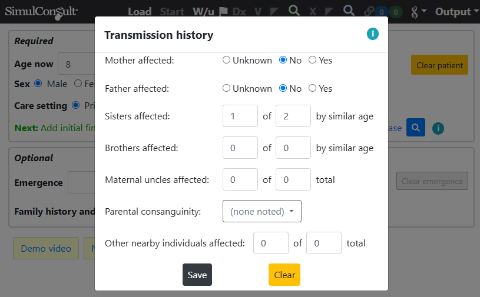Set Mother affected to Yes
480x297 pixels.
tap(312, 60)
